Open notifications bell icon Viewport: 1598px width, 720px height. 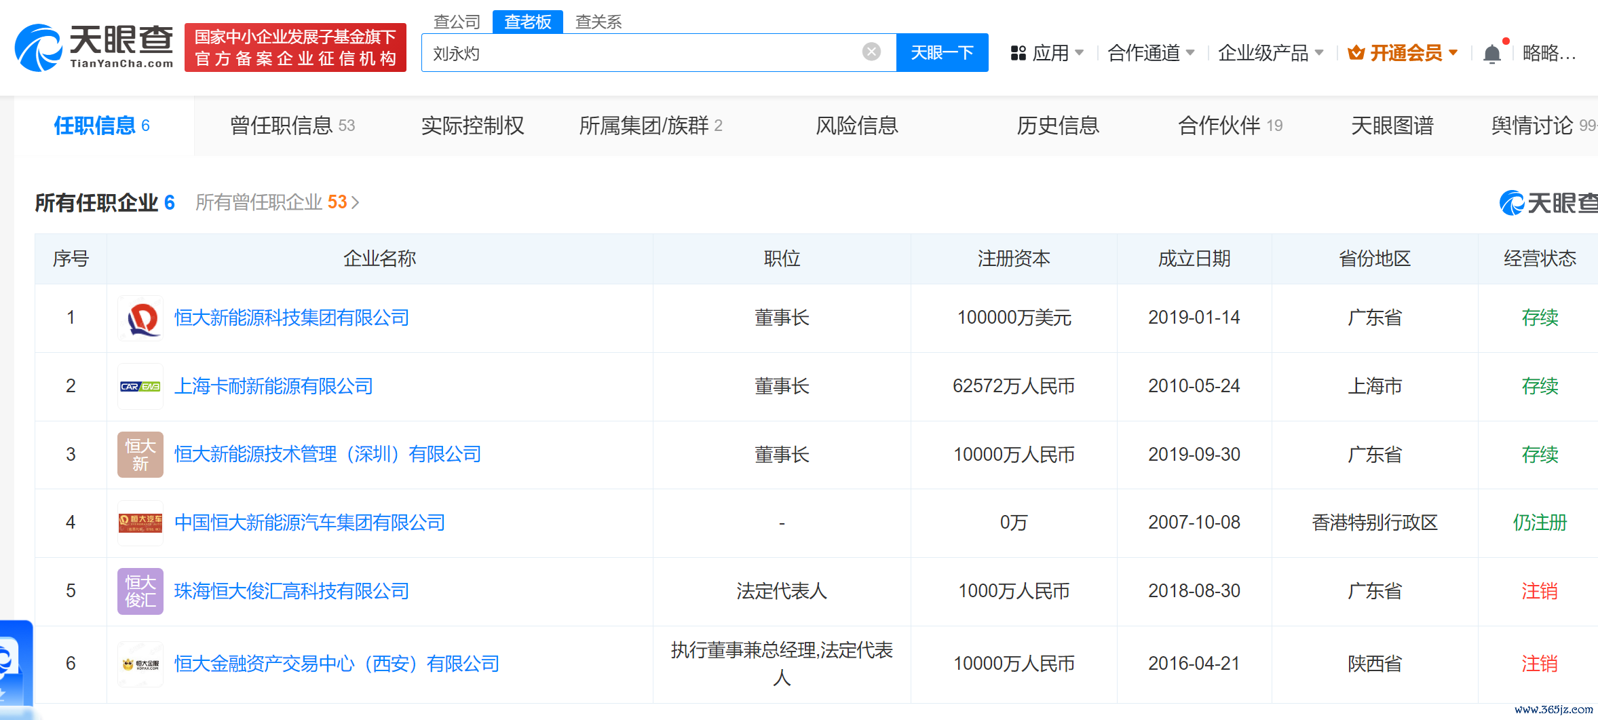pos(1491,54)
